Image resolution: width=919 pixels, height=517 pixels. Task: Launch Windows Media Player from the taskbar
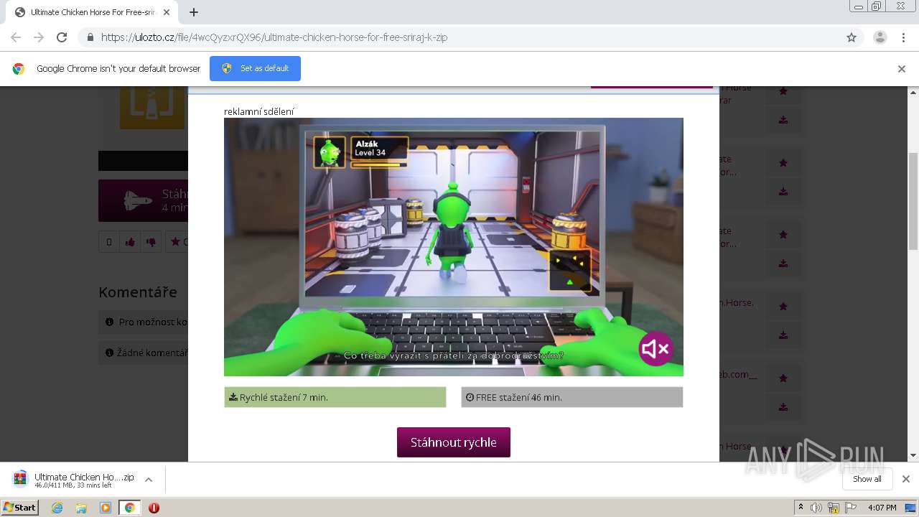[106, 508]
